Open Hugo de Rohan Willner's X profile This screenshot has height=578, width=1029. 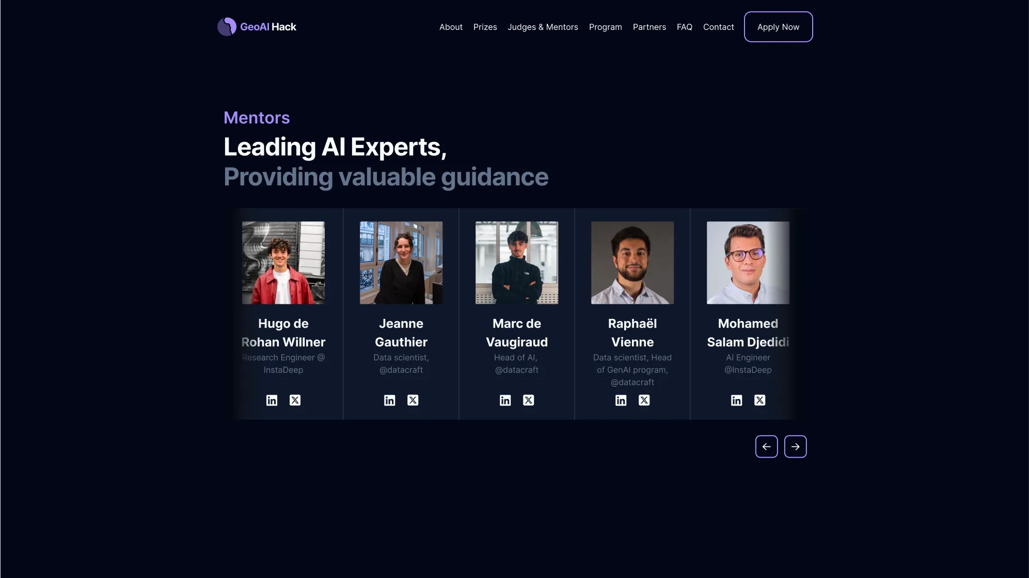(x=295, y=400)
